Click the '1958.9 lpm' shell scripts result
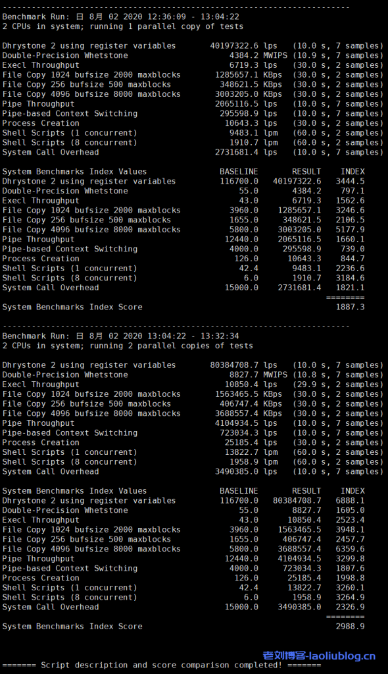This screenshot has width=388, height=674. pyautogui.click(x=253, y=462)
